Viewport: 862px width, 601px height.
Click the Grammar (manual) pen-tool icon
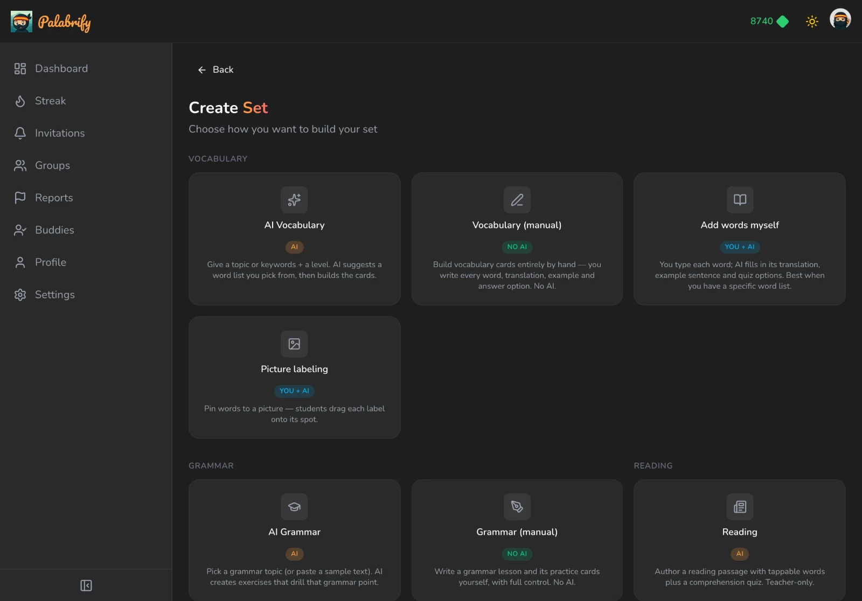pyautogui.click(x=517, y=507)
